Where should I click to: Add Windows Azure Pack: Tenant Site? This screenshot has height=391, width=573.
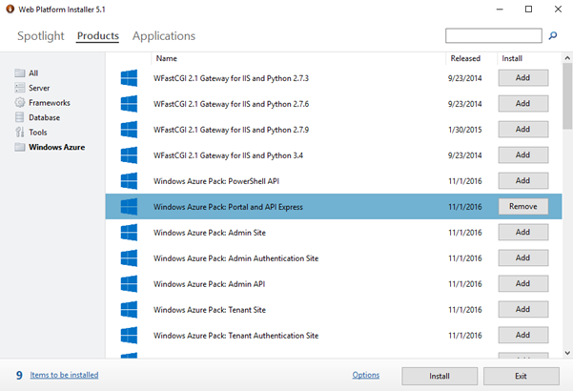pyautogui.click(x=522, y=309)
